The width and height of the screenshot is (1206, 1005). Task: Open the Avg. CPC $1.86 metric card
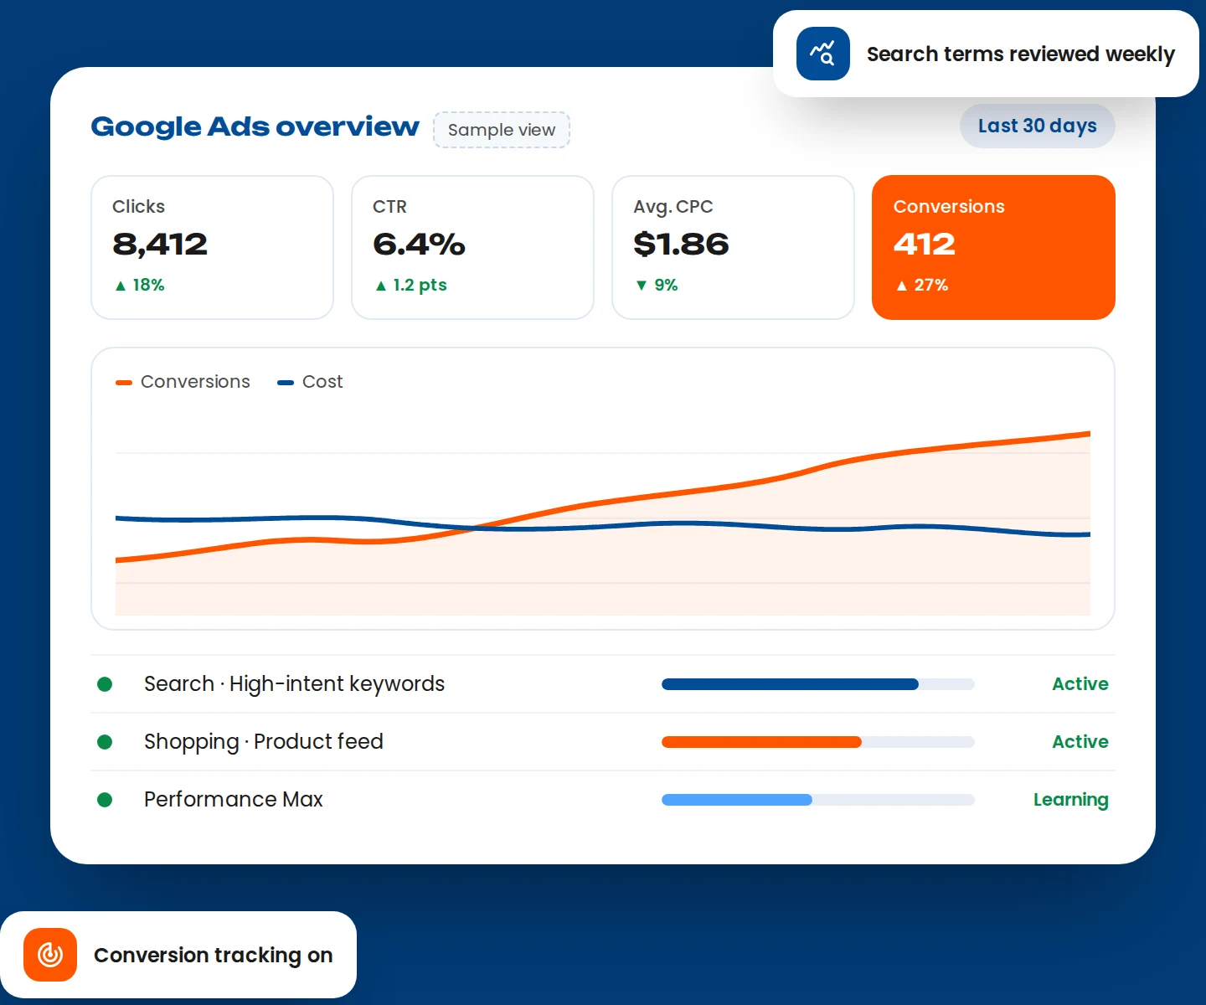pyautogui.click(x=733, y=247)
